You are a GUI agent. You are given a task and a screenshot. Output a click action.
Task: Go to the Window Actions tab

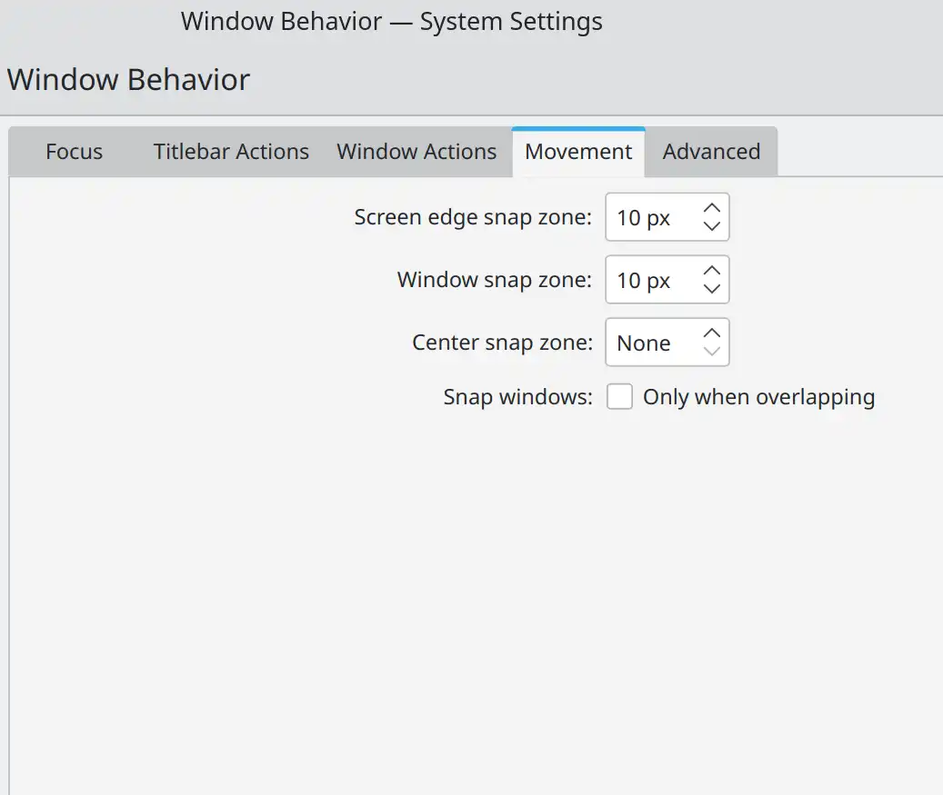point(416,152)
